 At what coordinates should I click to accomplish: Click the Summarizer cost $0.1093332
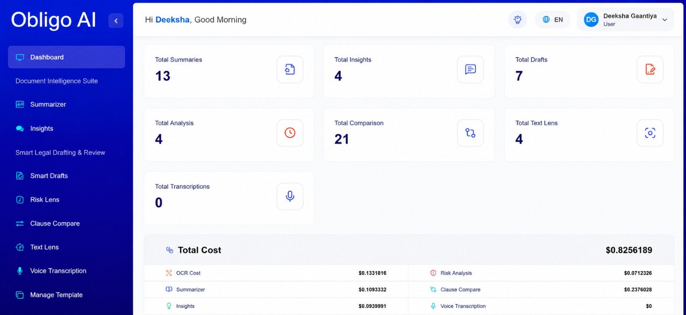click(x=373, y=290)
